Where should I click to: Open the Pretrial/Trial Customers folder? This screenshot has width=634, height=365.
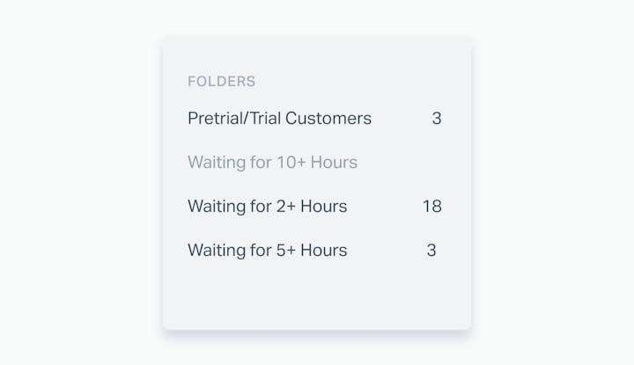[279, 118]
